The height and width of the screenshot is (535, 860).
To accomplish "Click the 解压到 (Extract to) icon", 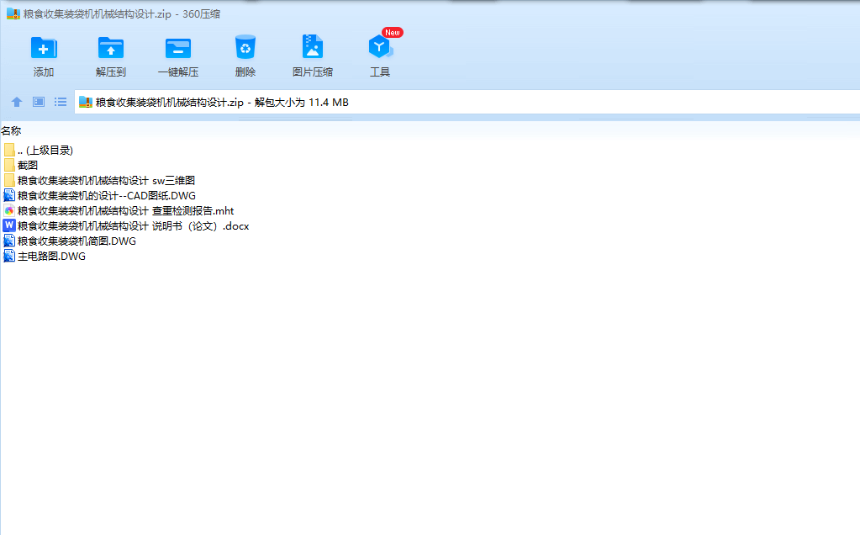I will (x=111, y=48).
